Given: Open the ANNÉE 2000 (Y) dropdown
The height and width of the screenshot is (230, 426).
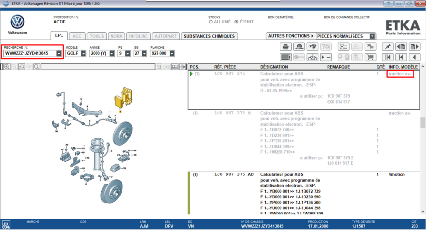Looking at the screenshot, I should 111,53.
